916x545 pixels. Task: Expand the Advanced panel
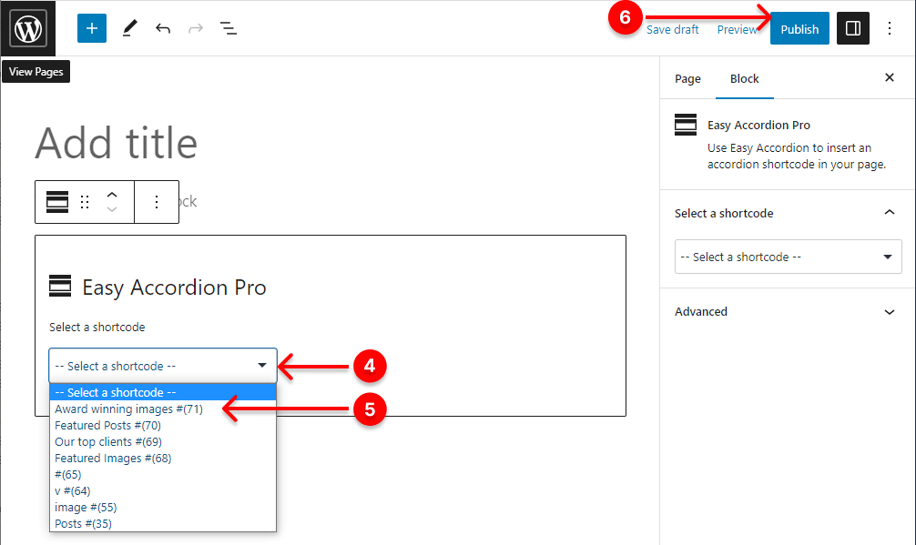[x=788, y=311]
